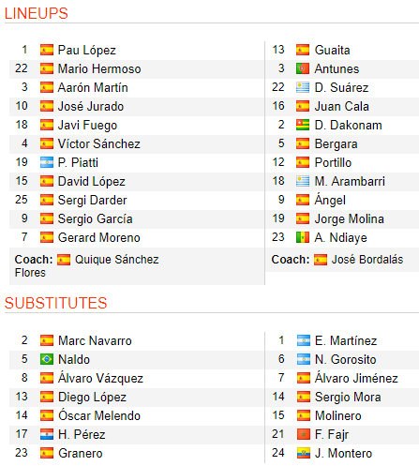Viewport: 419px width, 466px height.
Task: Click the Brazil flag beside Naldo
Action: click(47, 359)
